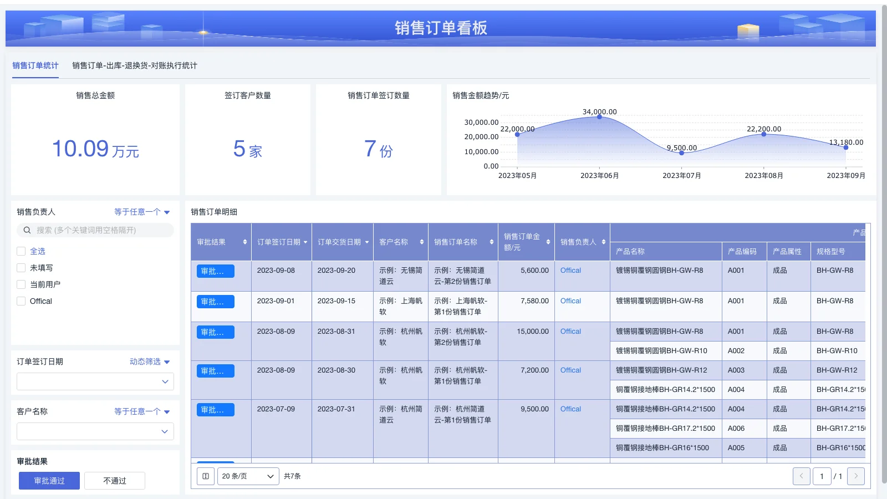Click the 5 家 customer count value
Image resolution: width=887 pixels, height=499 pixels.
click(x=247, y=149)
